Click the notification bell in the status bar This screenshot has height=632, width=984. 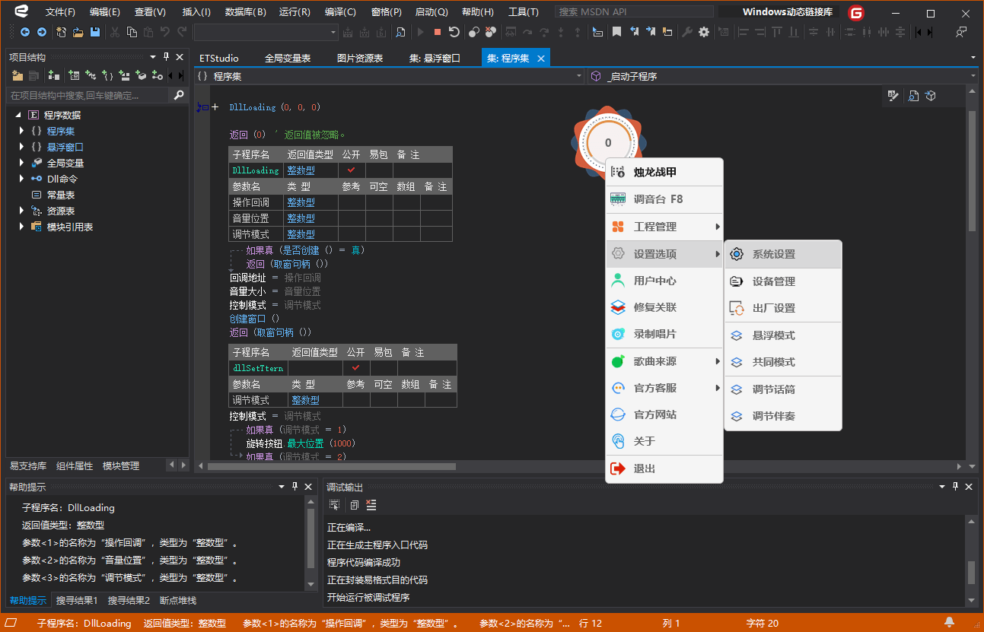(949, 623)
